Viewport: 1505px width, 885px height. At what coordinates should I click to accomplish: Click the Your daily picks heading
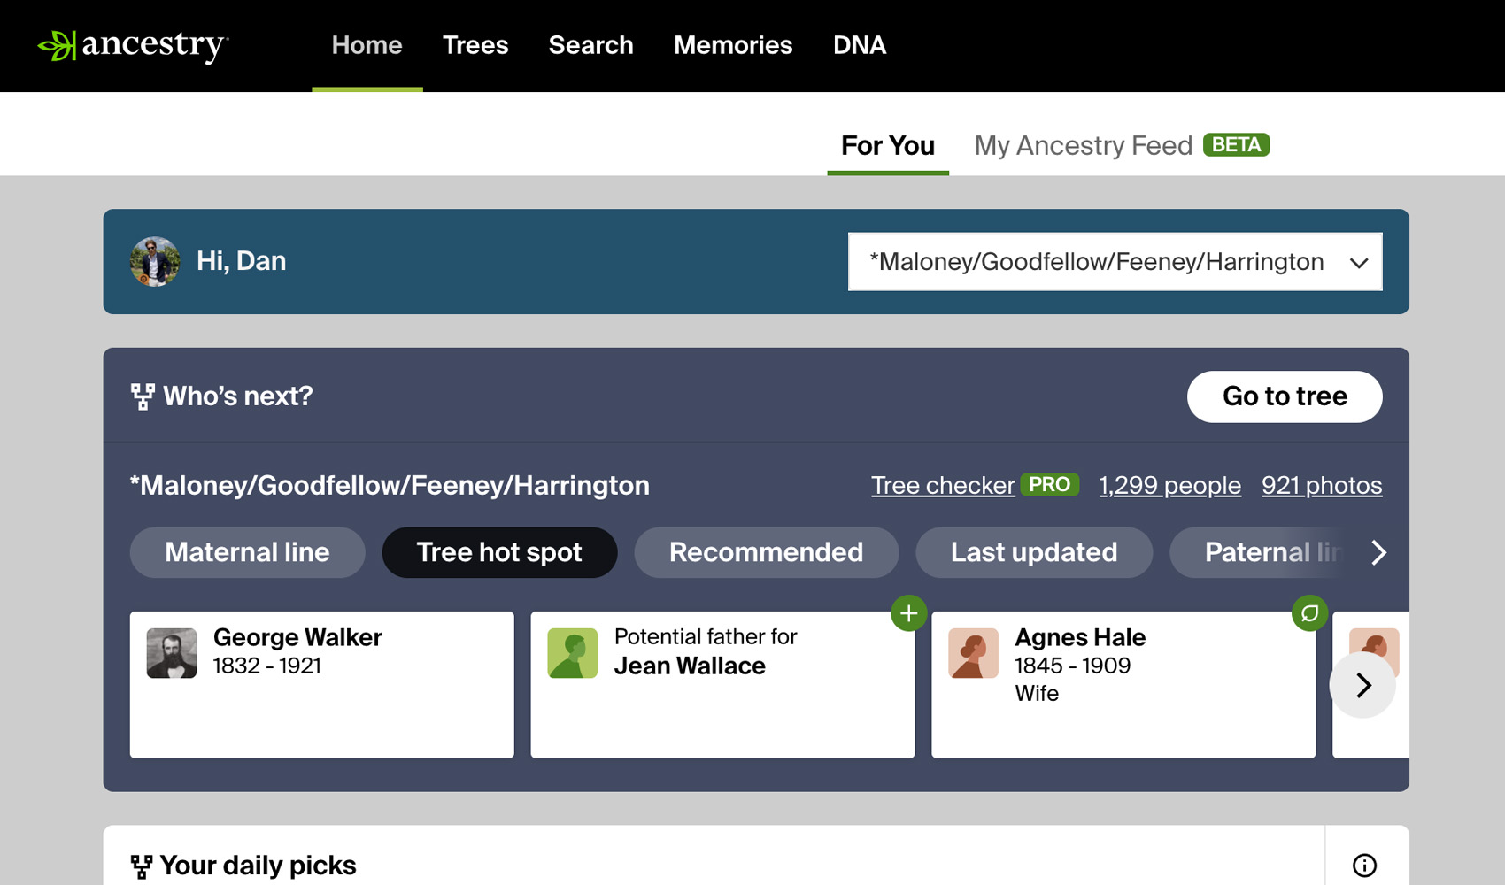[x=258, y=866]
